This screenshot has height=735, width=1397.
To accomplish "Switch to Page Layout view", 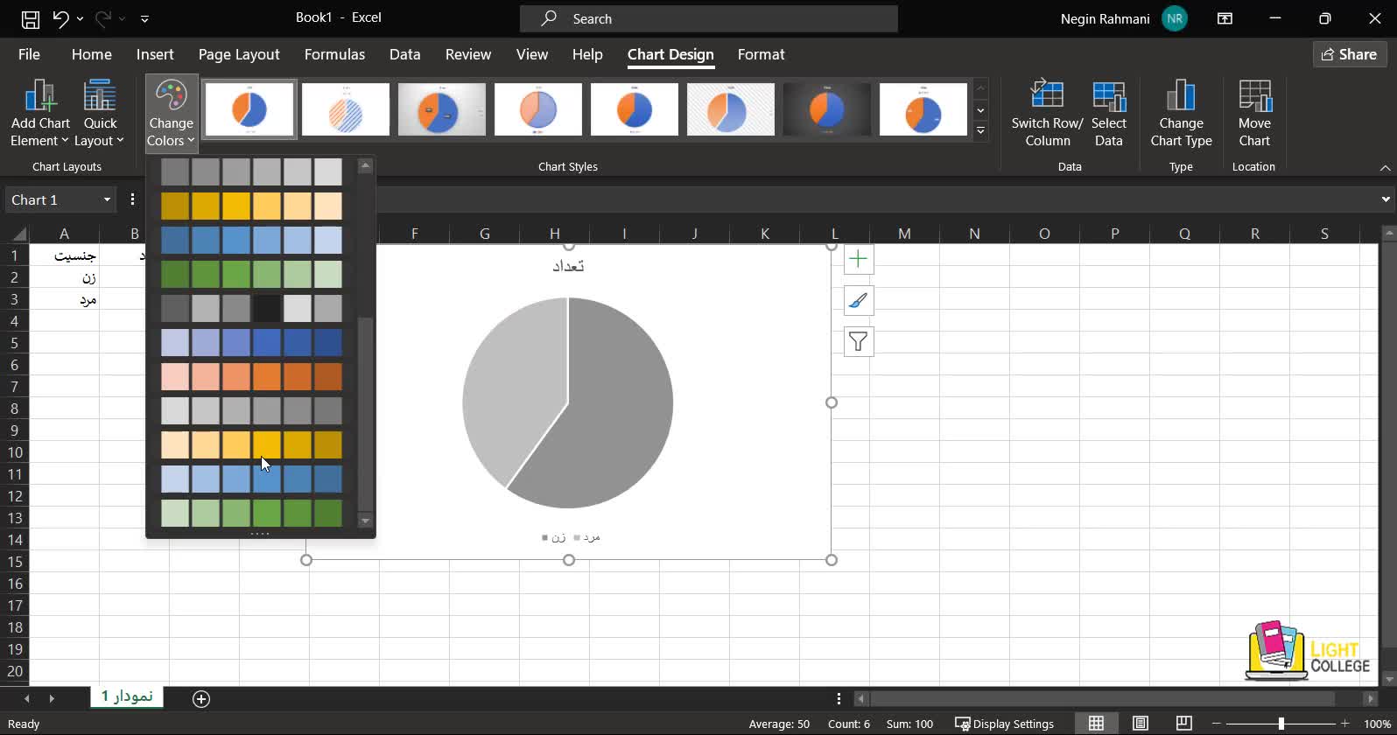I will coord(1140,724).
